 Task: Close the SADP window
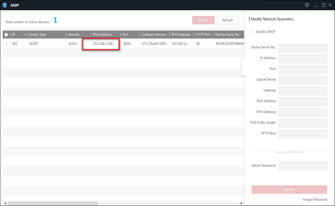click(x=328, y=5)
